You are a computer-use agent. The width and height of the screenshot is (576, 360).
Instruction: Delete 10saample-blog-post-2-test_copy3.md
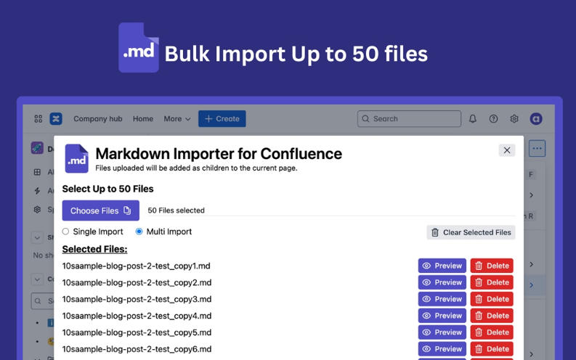tap(492, 299)
